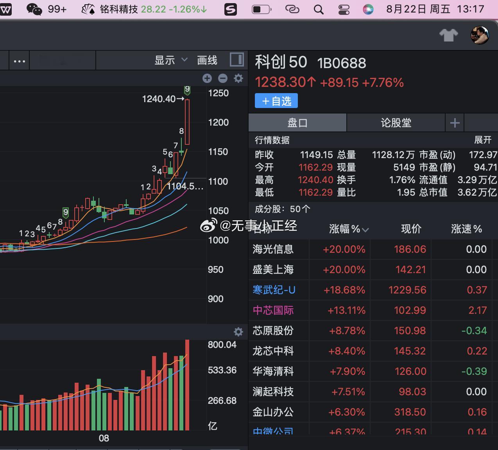
Task: Select the 画线 drawing tool
Action: pos(207,60)
